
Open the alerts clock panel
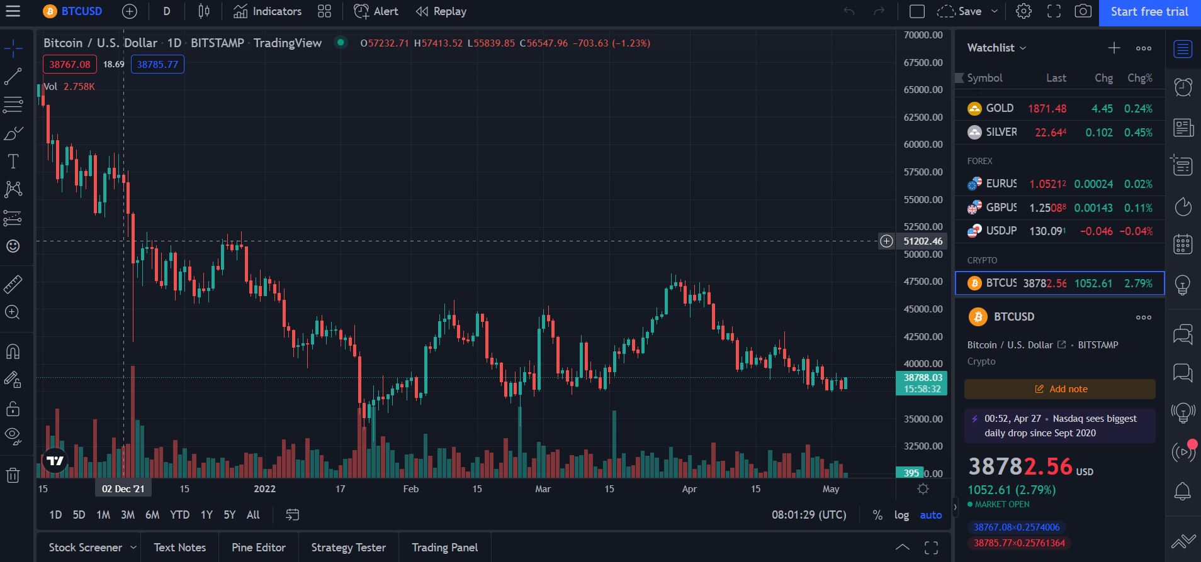tap(1183, 87)
